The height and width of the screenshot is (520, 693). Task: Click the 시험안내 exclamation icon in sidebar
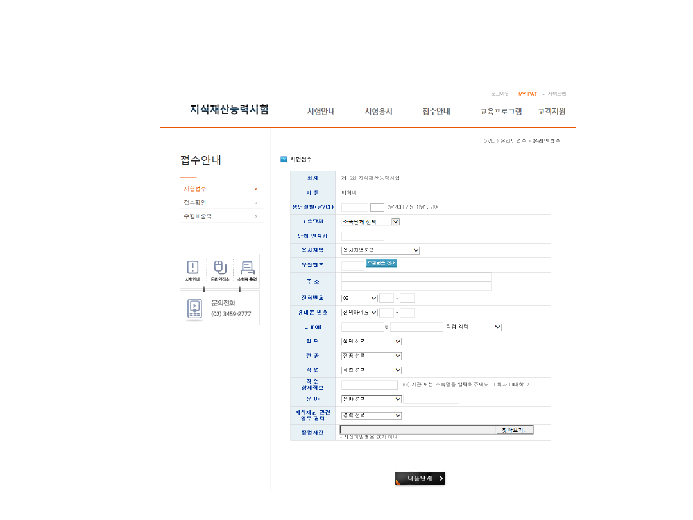[x=193, y=268]
